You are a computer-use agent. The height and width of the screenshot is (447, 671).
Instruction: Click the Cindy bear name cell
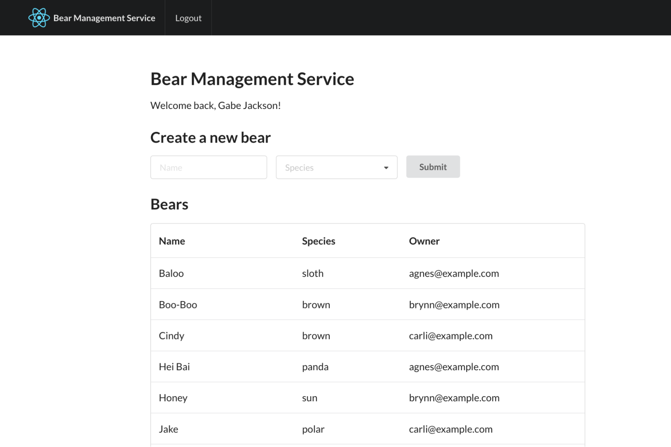coord(172,336)
